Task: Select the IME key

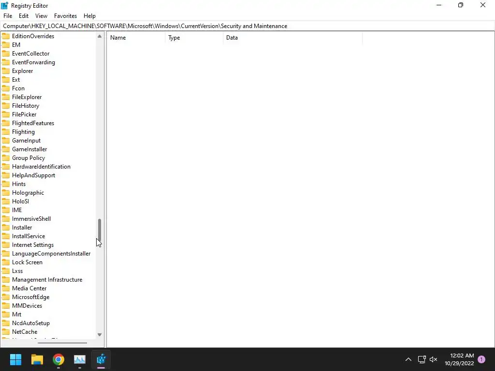Action: (x=17, y=210)
